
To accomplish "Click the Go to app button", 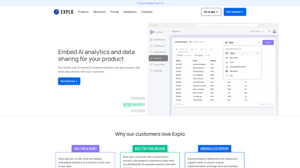I will point(211,12).
